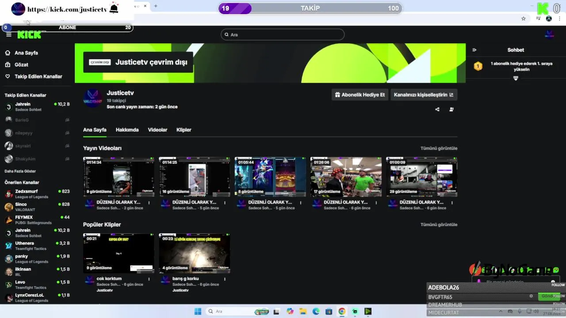This screenshot has width=566, height=318.
Task: Open offline channel ShakyAim
Action: tap(37, 159)
